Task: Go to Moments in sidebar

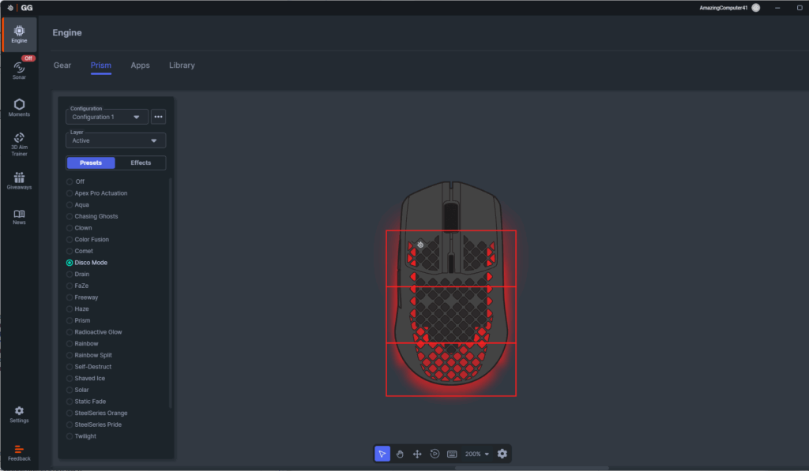Action: (19, 107)
